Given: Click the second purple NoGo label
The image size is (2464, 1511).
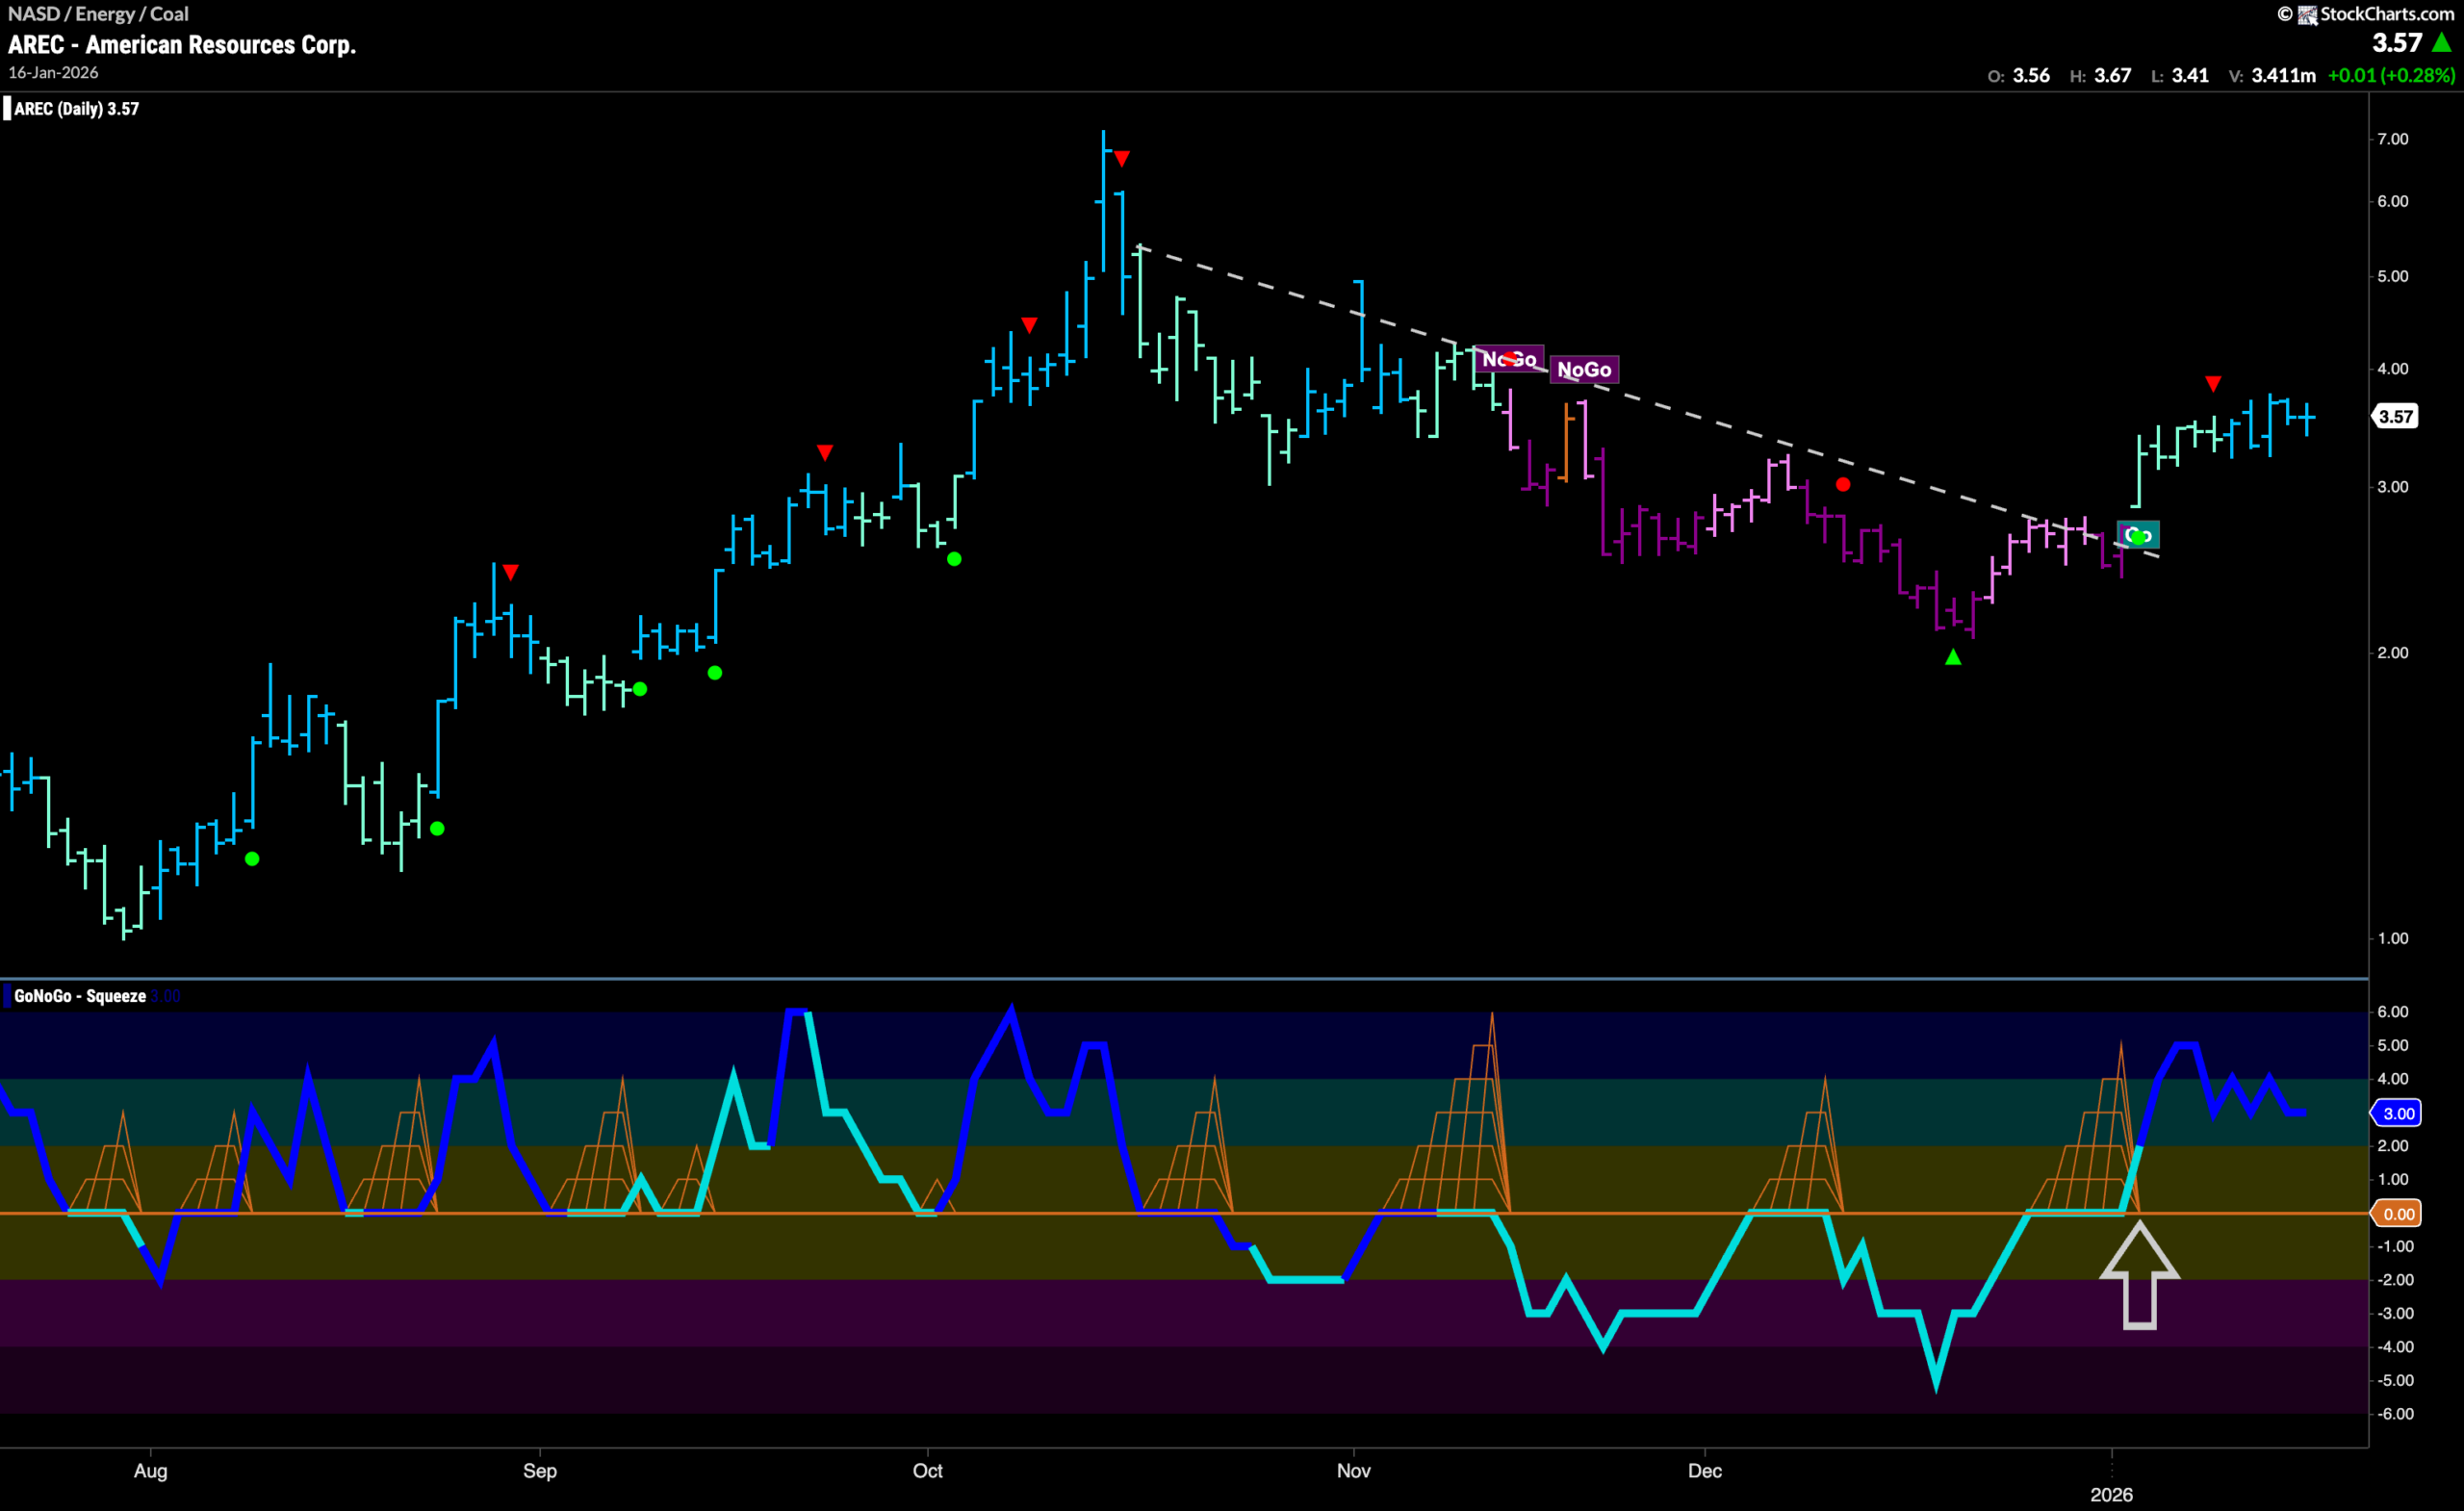Looking at the screenshot, I should click(x=1584, y=370).
